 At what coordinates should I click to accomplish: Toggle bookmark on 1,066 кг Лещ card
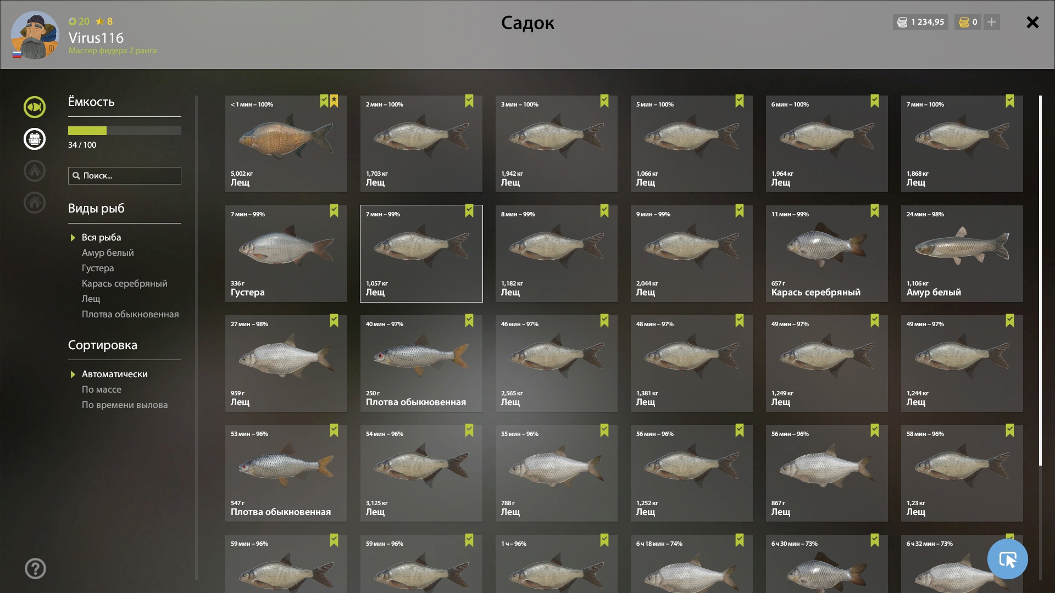point(740,101)
